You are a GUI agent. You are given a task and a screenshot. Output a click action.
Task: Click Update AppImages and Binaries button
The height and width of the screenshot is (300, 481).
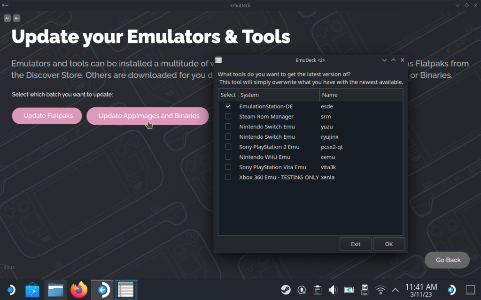click(x=148, y=116)
